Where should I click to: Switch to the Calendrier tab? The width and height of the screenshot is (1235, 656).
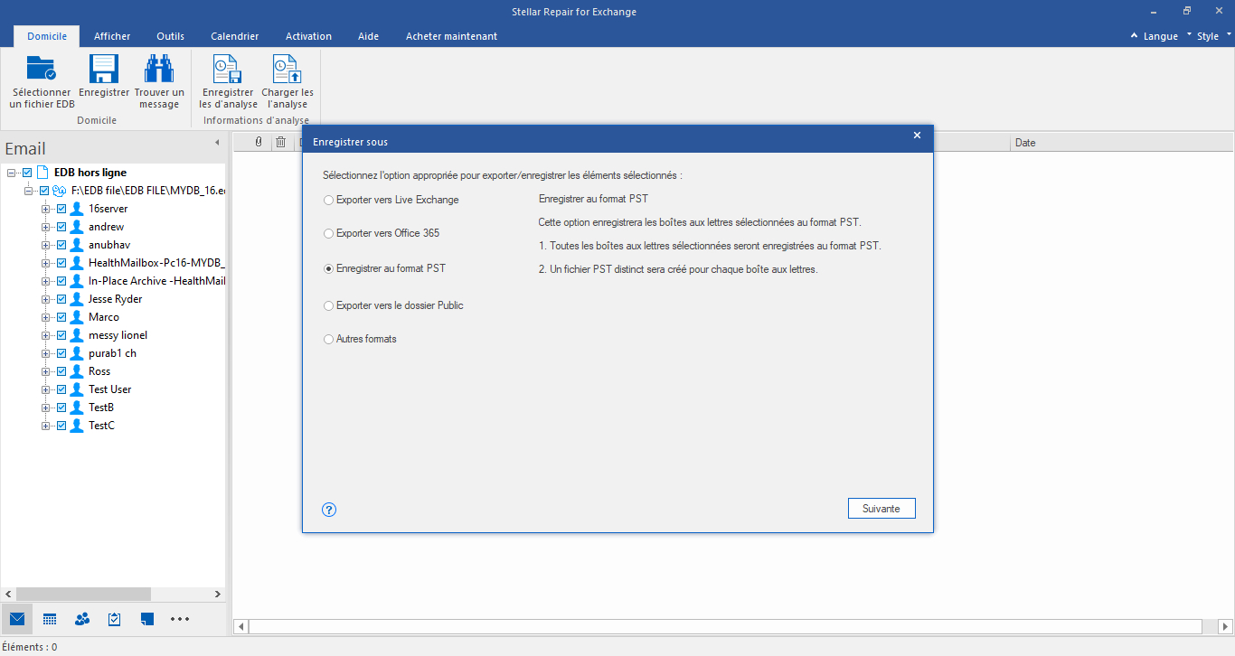[x=234, y=36]
